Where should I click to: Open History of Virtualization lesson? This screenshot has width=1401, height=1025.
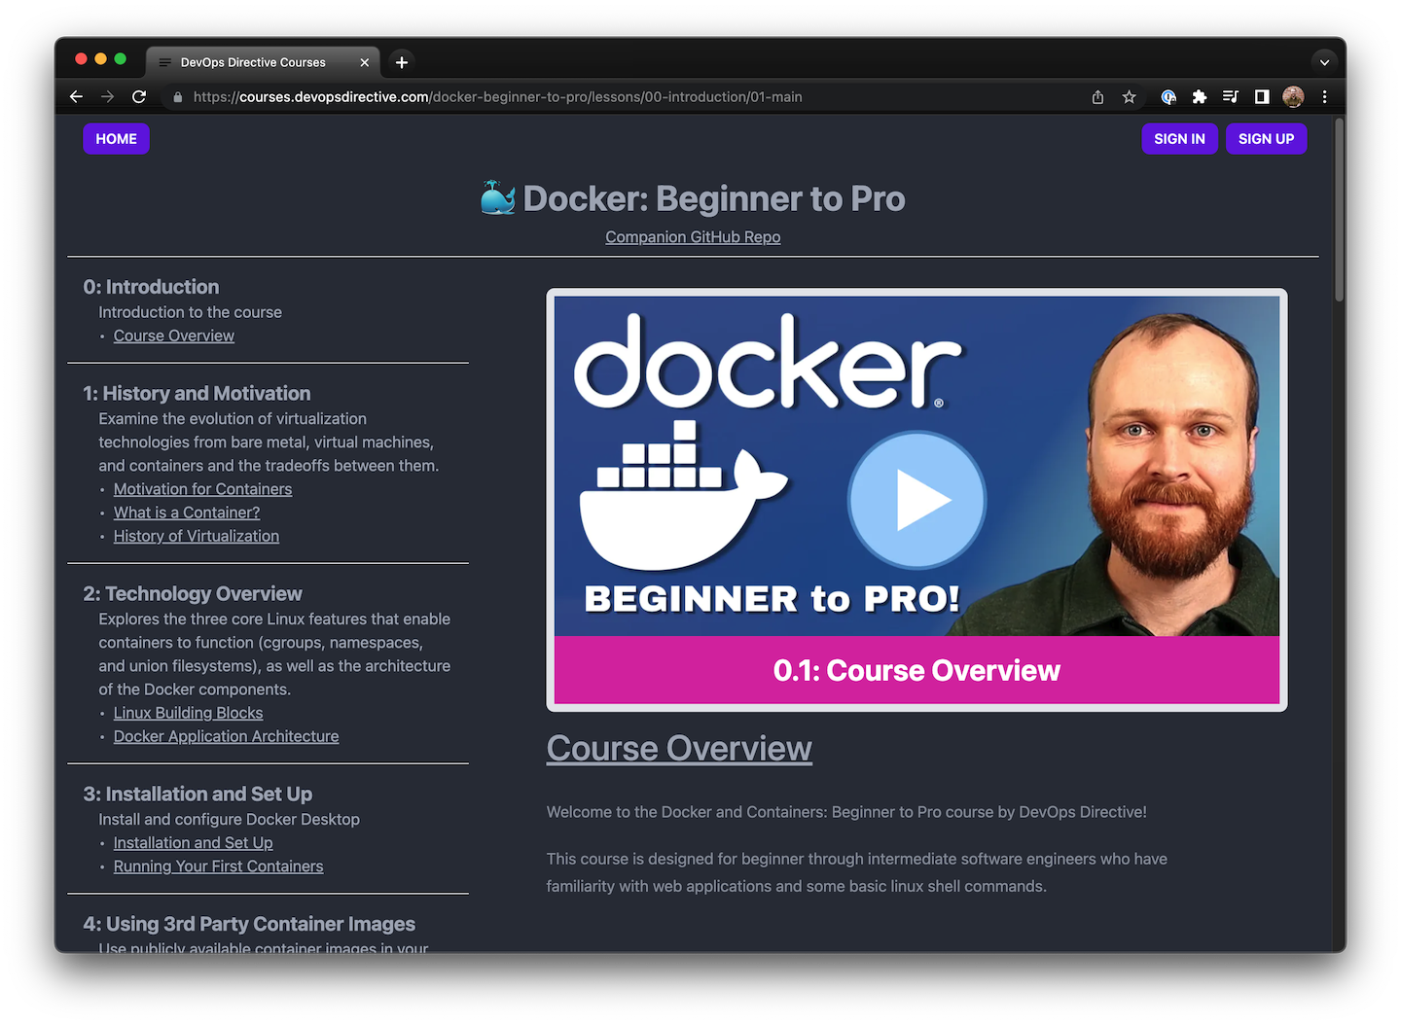pos(197,536)
